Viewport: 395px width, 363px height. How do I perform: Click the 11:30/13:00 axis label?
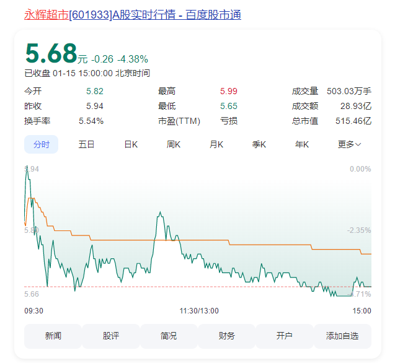click(199, 311)
